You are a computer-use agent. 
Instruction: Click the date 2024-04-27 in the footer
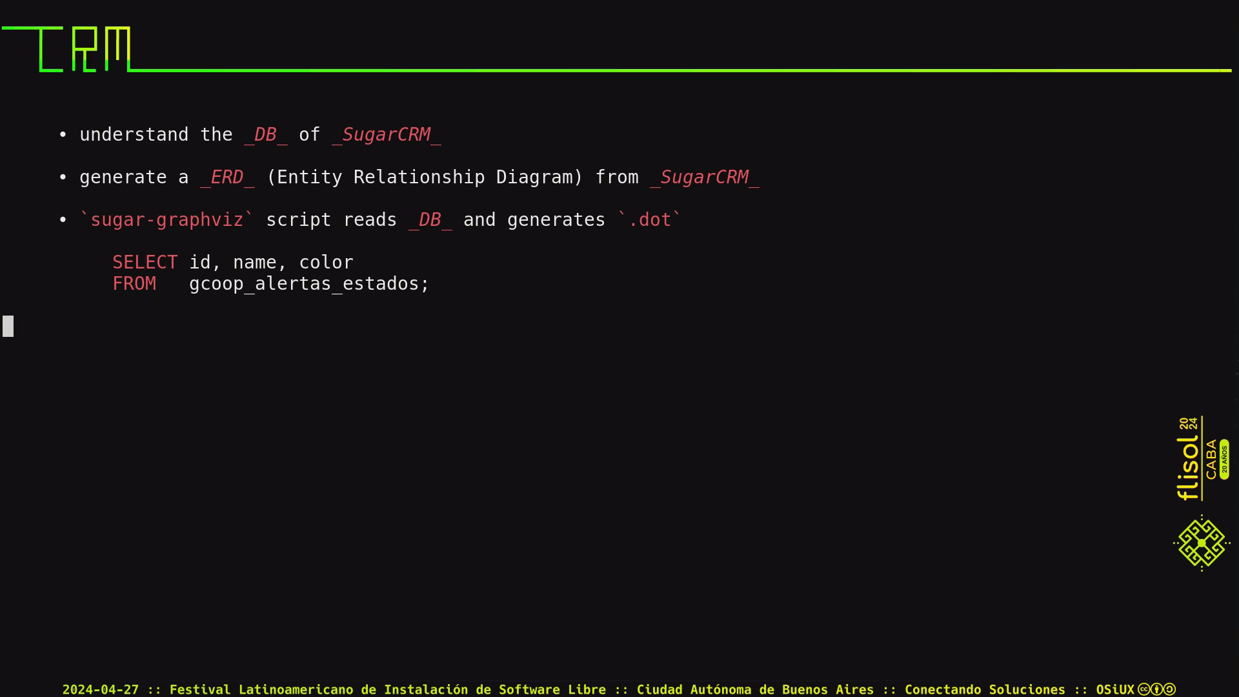(101, 689)
